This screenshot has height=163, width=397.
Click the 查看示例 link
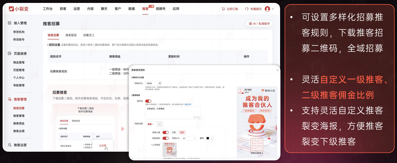(188, 105)
